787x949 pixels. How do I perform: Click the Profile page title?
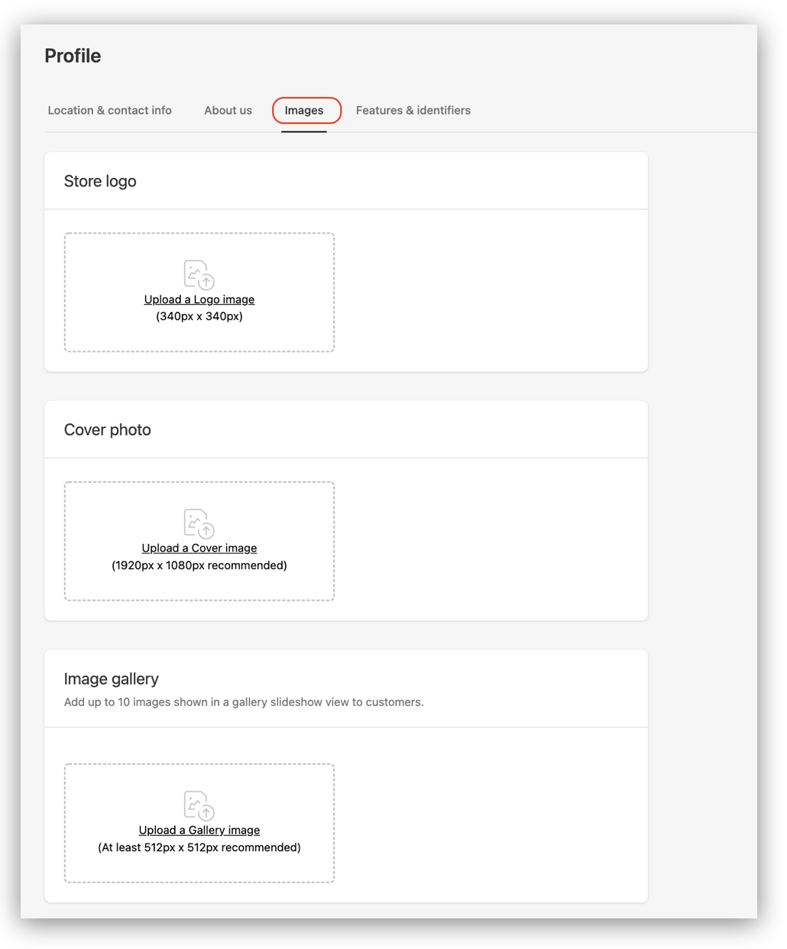coord(73,56)
